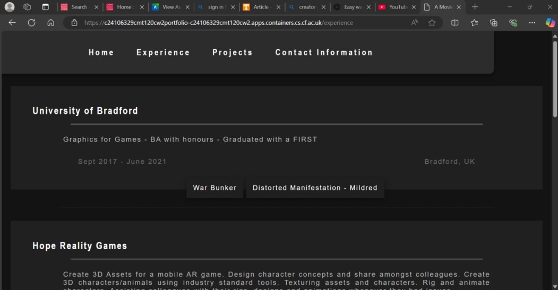The image size is (558, 290).
Task: View site information lock icon
Action: (74, 23)
